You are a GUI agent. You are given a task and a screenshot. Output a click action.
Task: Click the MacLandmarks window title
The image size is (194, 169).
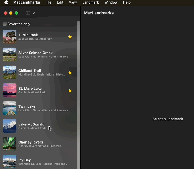coord(99,13)
